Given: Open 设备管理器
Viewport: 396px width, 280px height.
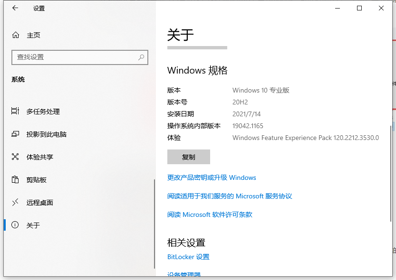Looking at the screenshot, I should click(x=184, y=275).
